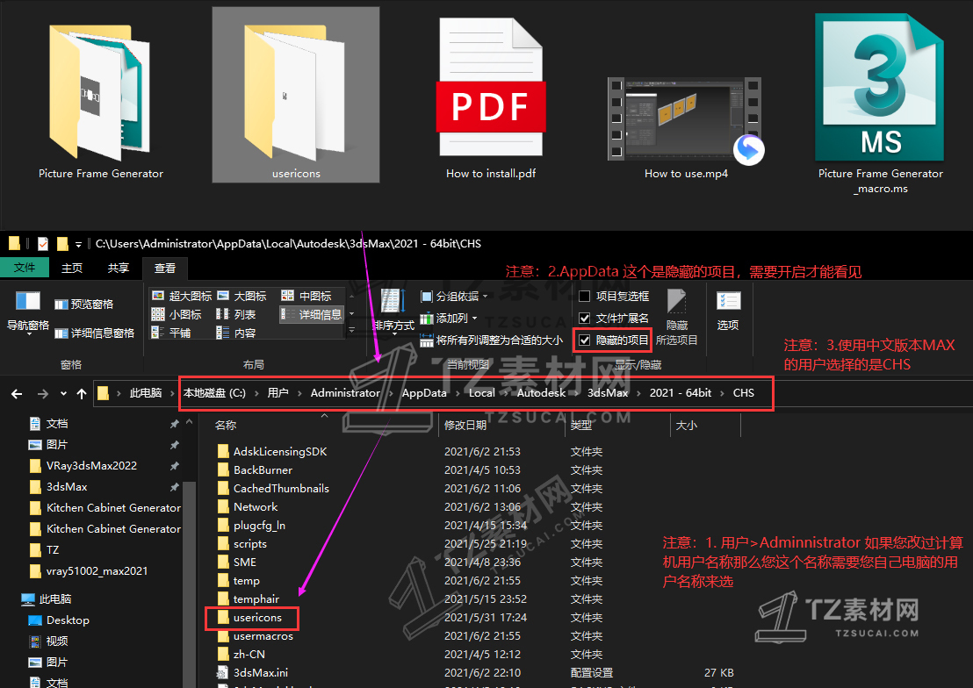This screenshot has width=973, height=688.
Task: Open VRay3dsMax2022 in quick access
Action: click(91, 466)
